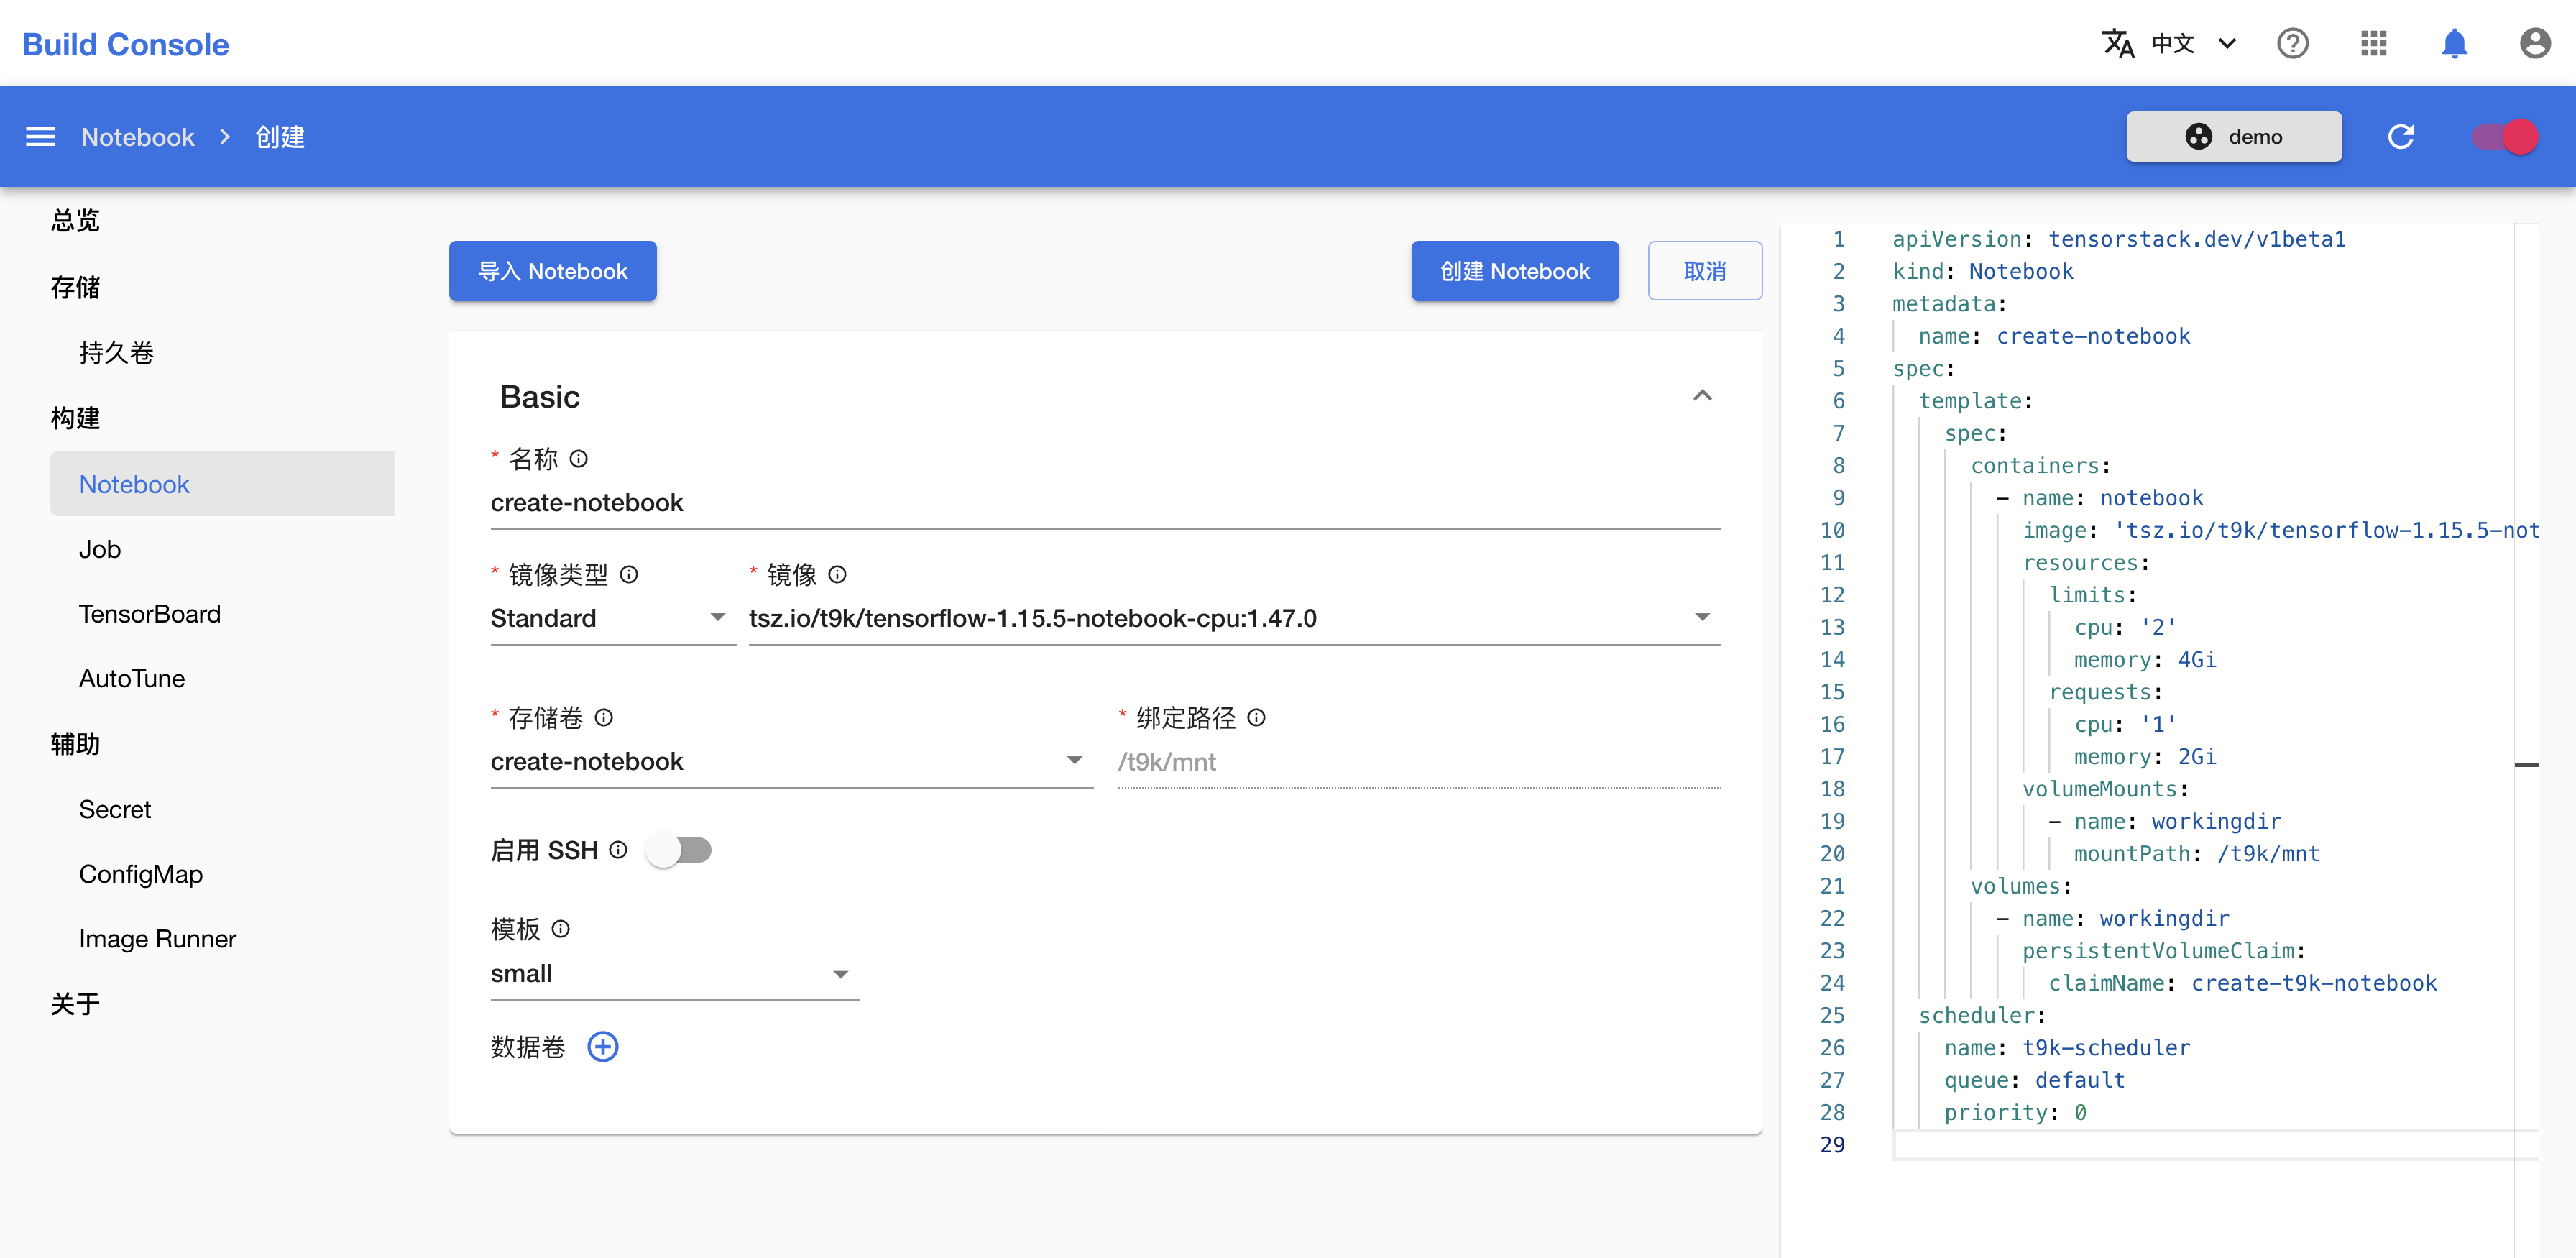Open the apps grid icon

pyautogui.click(x=2373, y=43)
